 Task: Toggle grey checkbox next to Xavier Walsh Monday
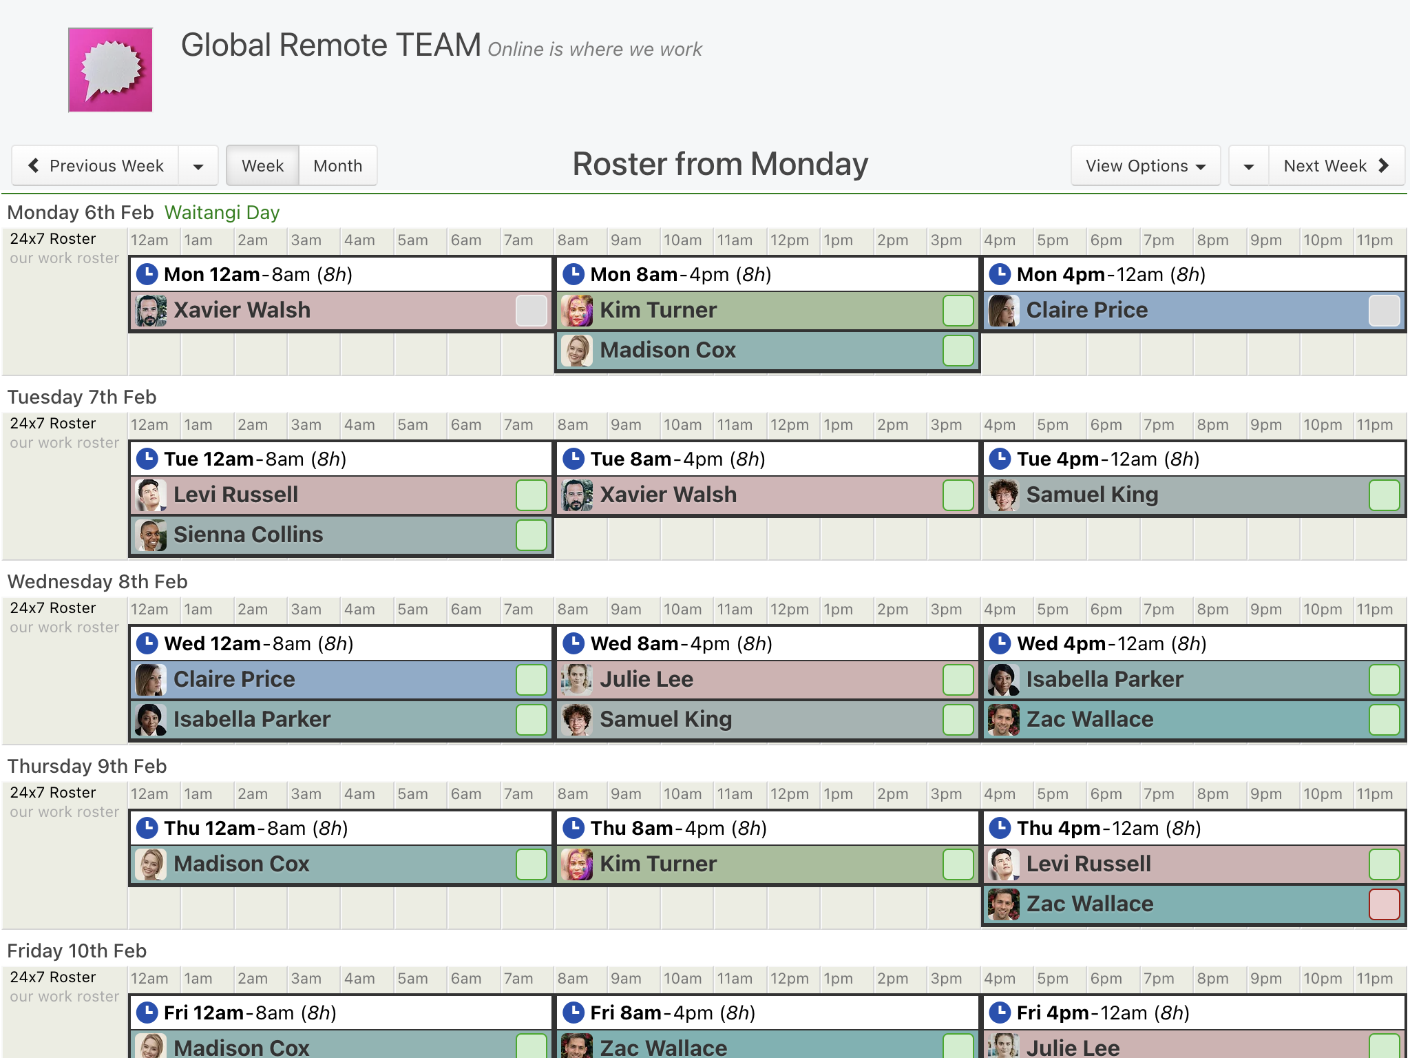pyautogui.click(x=531, y=311)
